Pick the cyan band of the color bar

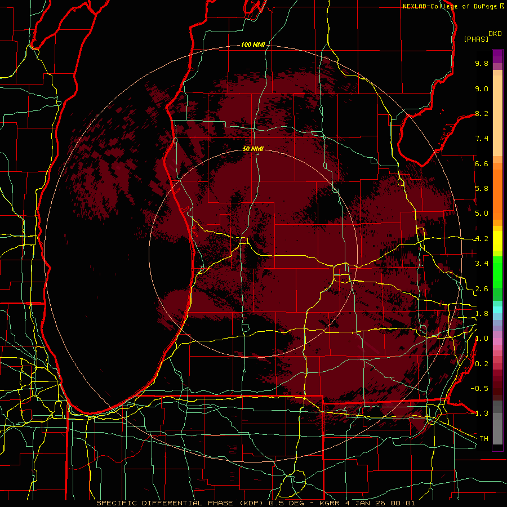[x=497, y=309]
